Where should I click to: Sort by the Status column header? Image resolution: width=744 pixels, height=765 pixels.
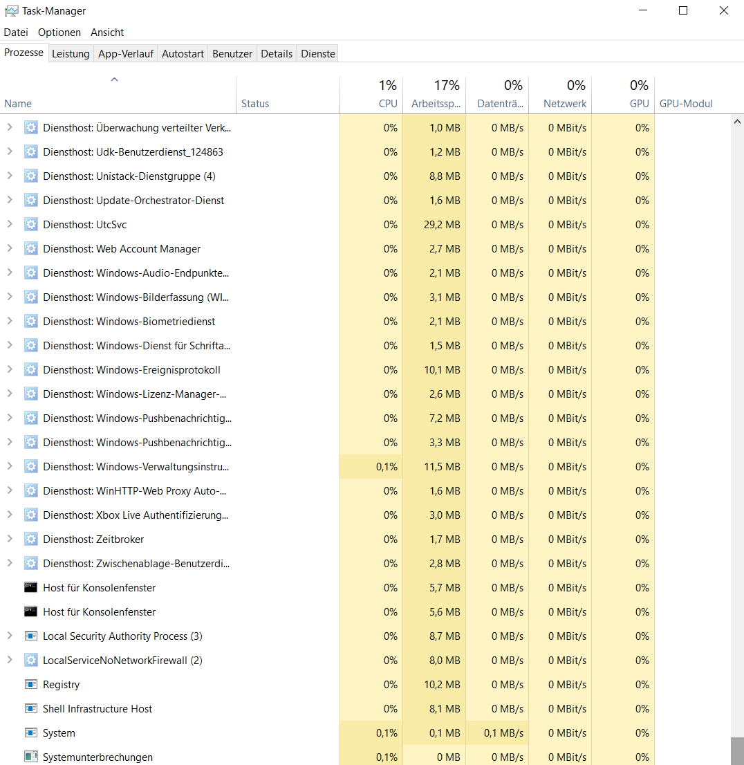point(288,95)
